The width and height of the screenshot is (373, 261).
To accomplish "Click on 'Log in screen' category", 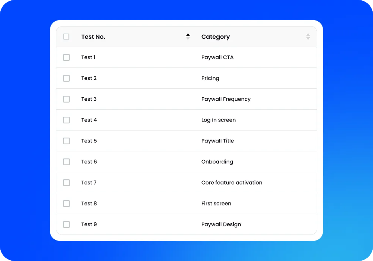I will (218, 120).
